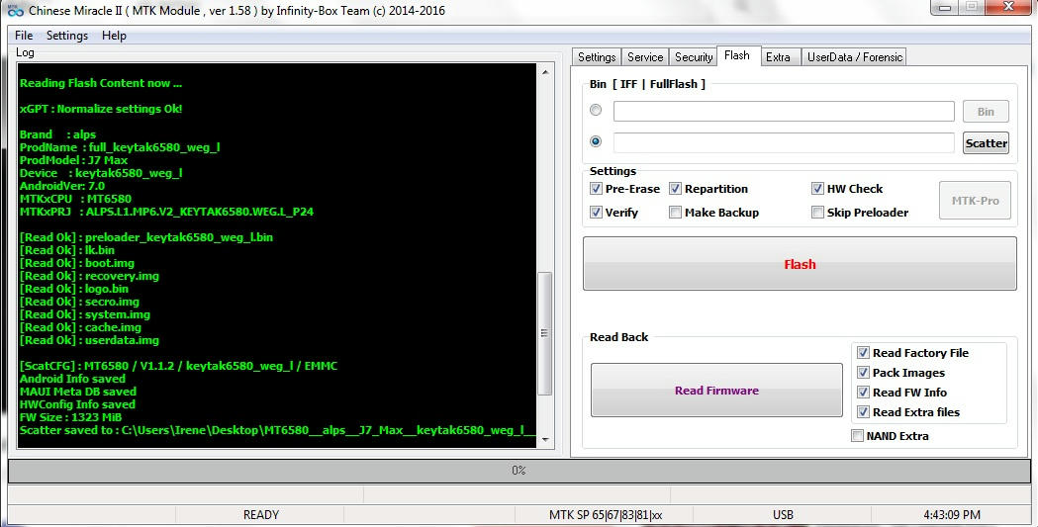1038x527 pixels.
Task: Click the MTK SP 65|67|83|81|xx status entry
Action: (605, 514)
